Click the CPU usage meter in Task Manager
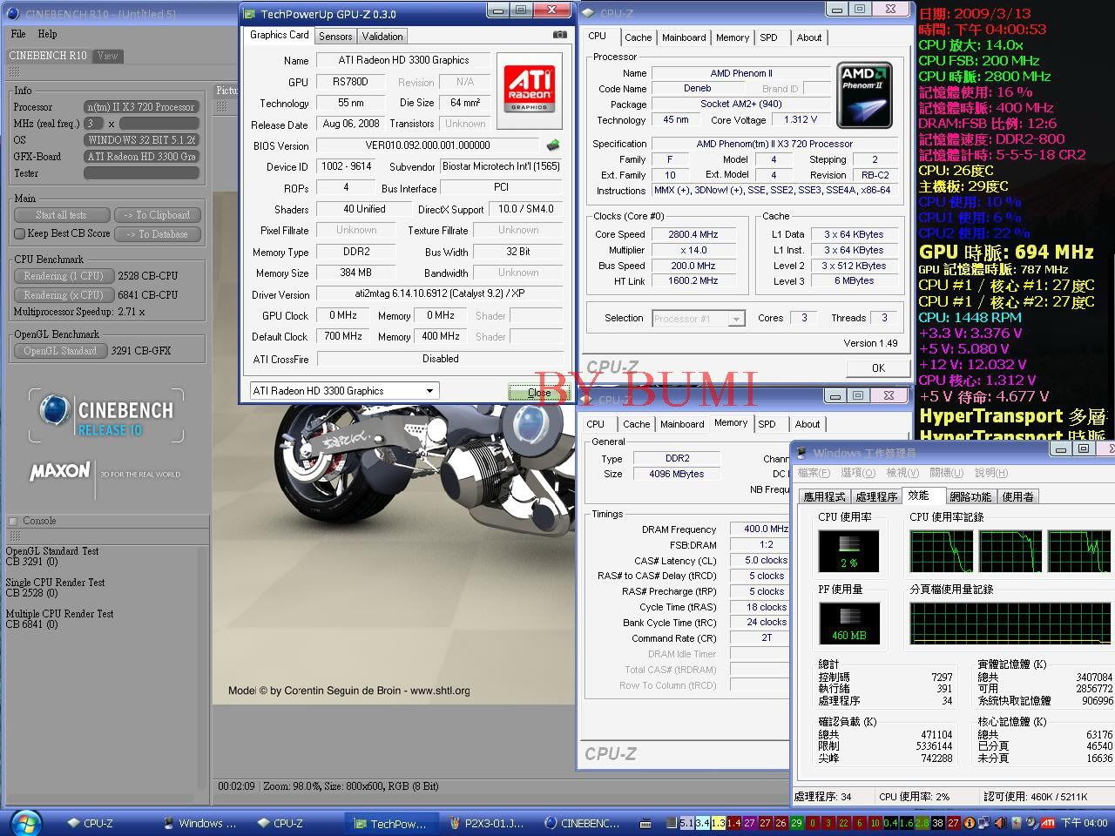 848,550
